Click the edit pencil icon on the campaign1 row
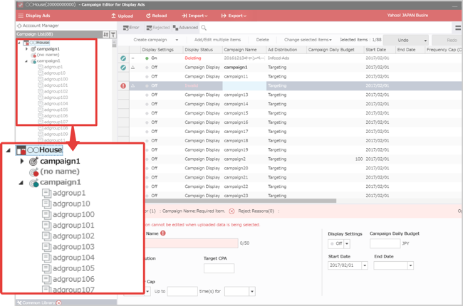The width and height of the screenshot is (463, 306). coord(123,68)
